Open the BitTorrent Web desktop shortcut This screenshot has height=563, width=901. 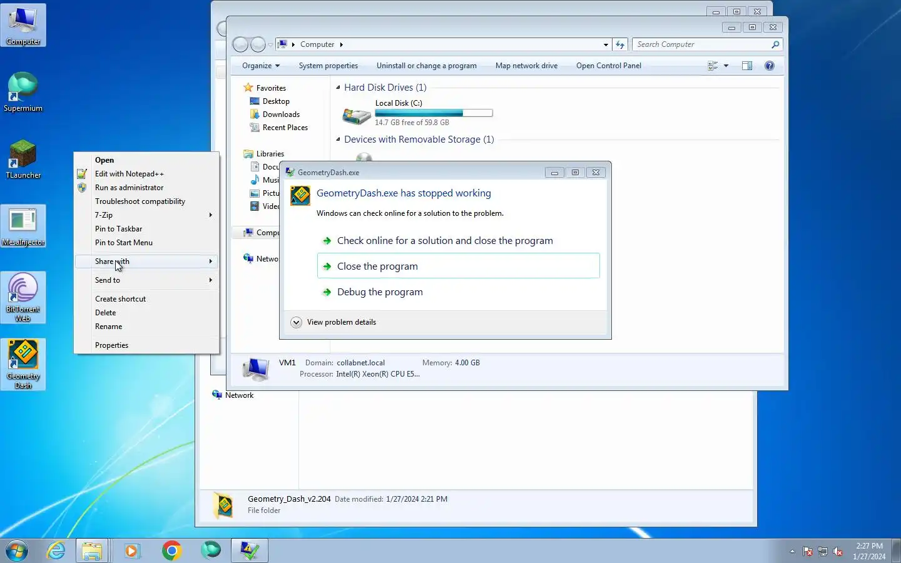[x=23, y=297]
